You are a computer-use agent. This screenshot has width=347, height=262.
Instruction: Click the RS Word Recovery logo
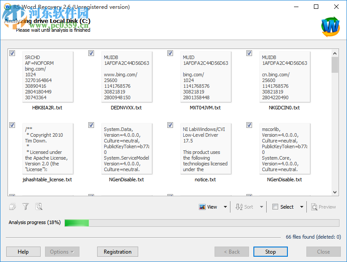coord(330,27)
